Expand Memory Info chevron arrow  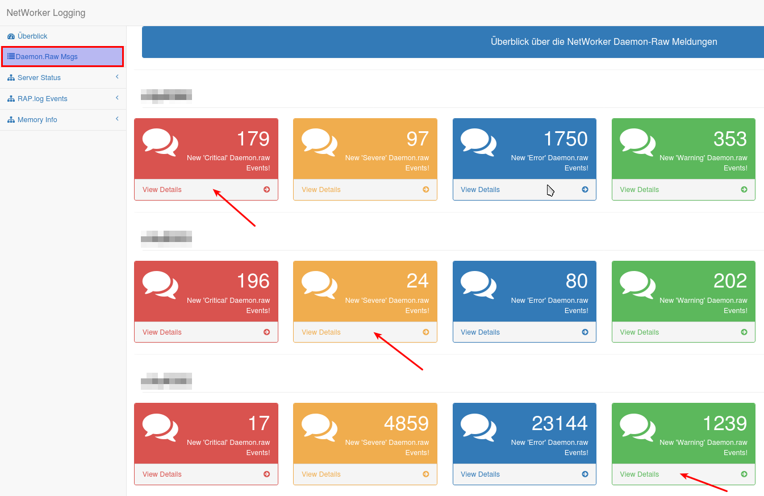pos(117,119)
